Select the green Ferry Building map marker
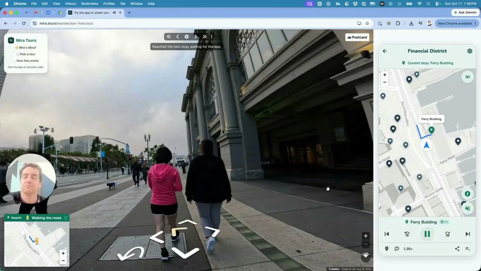Image resolution: width=481 pixels, height=271 pixels. click(x=431, y=130)
